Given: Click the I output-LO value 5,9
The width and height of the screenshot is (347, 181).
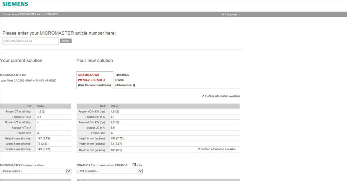Looking at the screenshot, I should coord(113,128).
